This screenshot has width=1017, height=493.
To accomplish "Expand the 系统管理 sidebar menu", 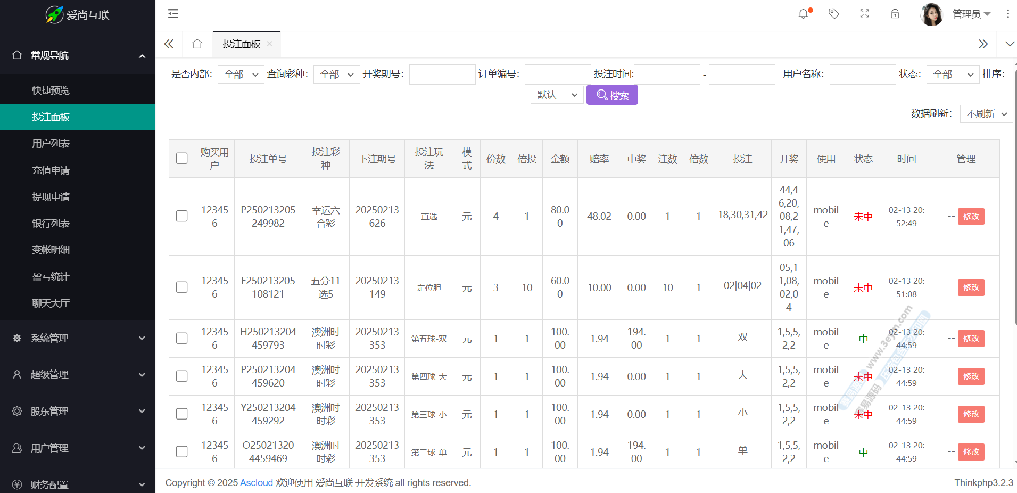I will click(78, 338).
